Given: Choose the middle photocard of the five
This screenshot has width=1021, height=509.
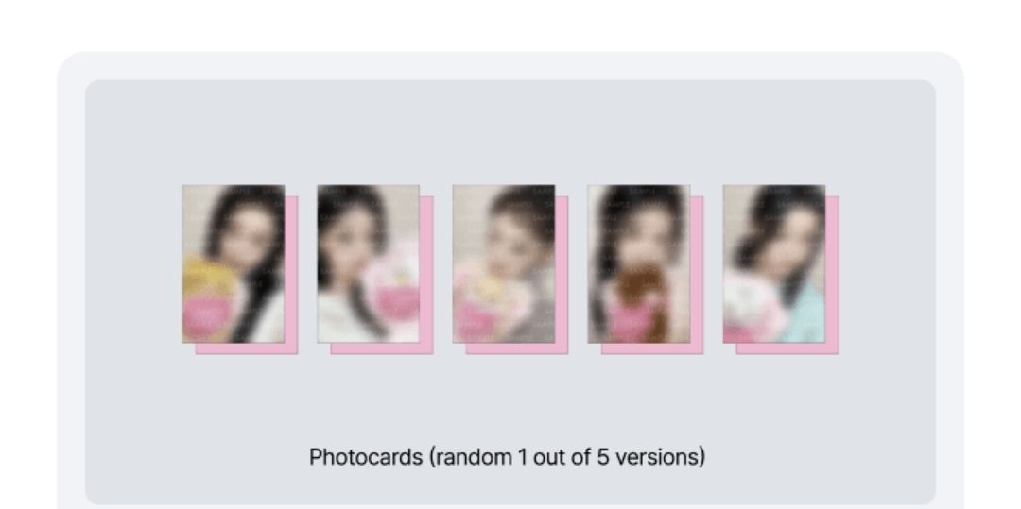Looking at the screenshot, I should [x=503, y=263].
